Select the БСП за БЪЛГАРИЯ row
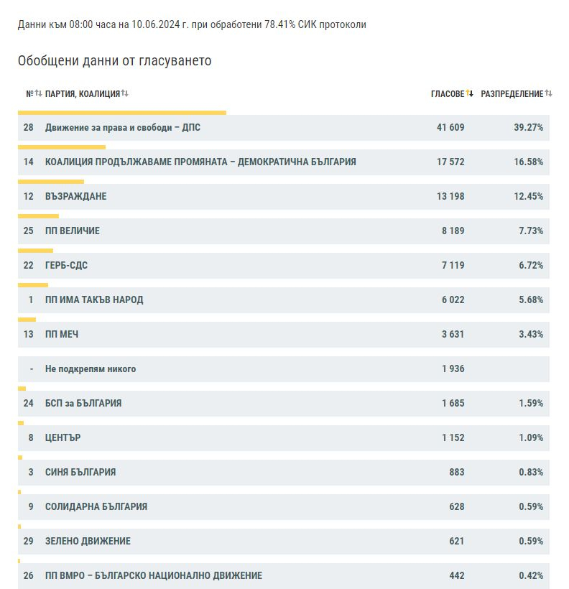Image resolution: width=569 pixels, height=589 pixels. tap(284, 404)
